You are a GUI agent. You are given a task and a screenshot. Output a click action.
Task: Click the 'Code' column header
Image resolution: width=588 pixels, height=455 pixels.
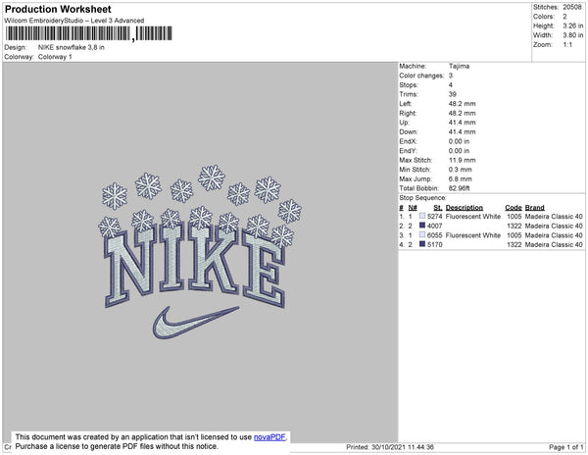click(514, 208)
